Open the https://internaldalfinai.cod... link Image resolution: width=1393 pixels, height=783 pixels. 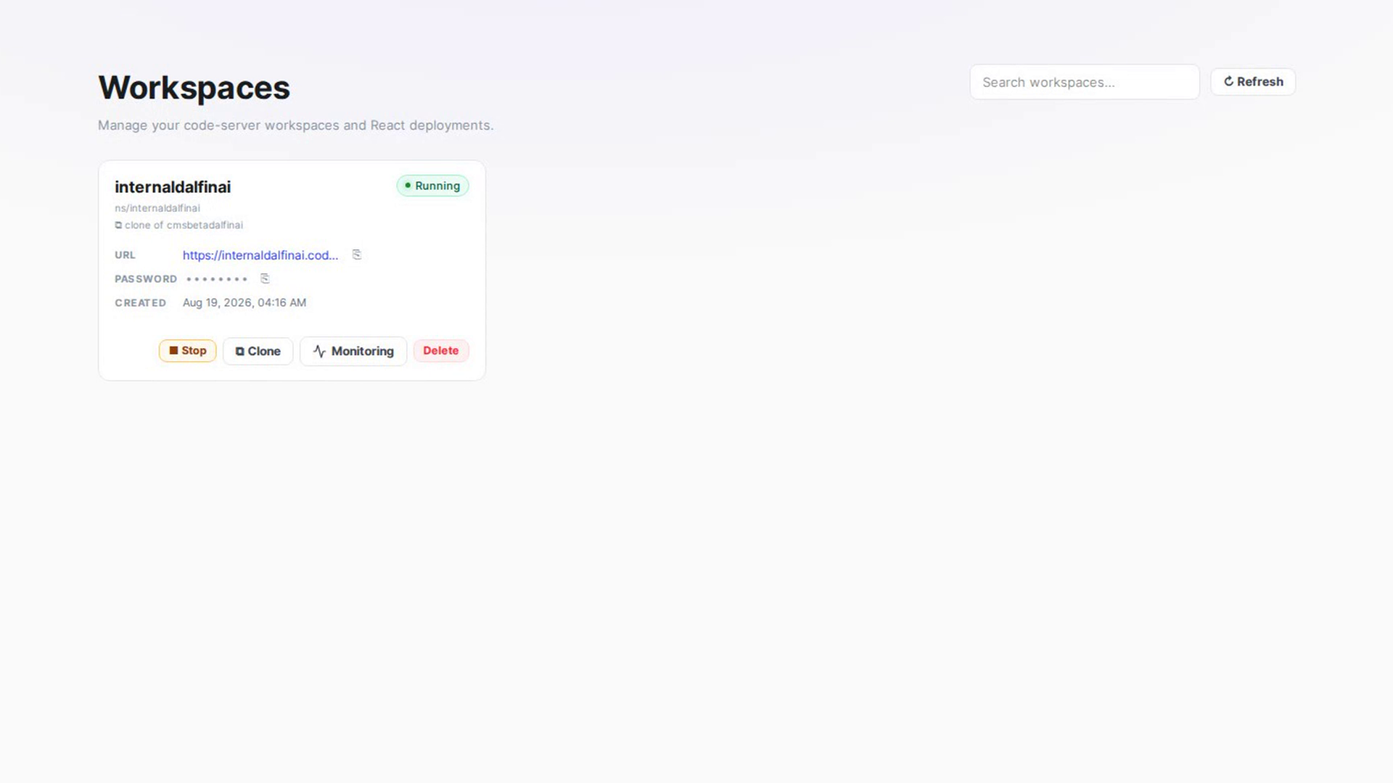260,255
